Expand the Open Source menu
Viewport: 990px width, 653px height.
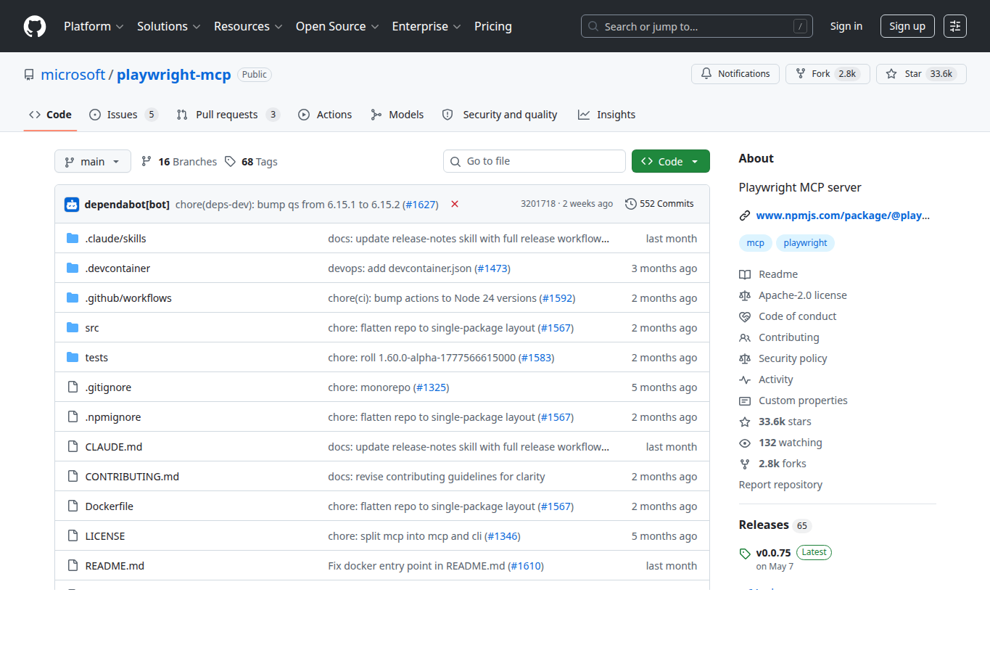[x=337, y=26]
